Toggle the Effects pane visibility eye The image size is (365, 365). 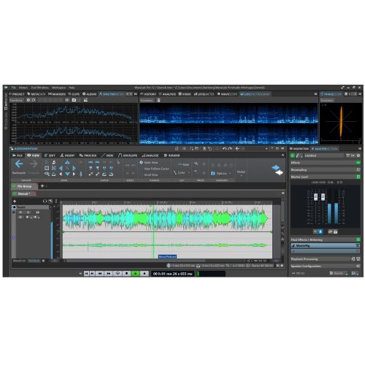(358, 163)
